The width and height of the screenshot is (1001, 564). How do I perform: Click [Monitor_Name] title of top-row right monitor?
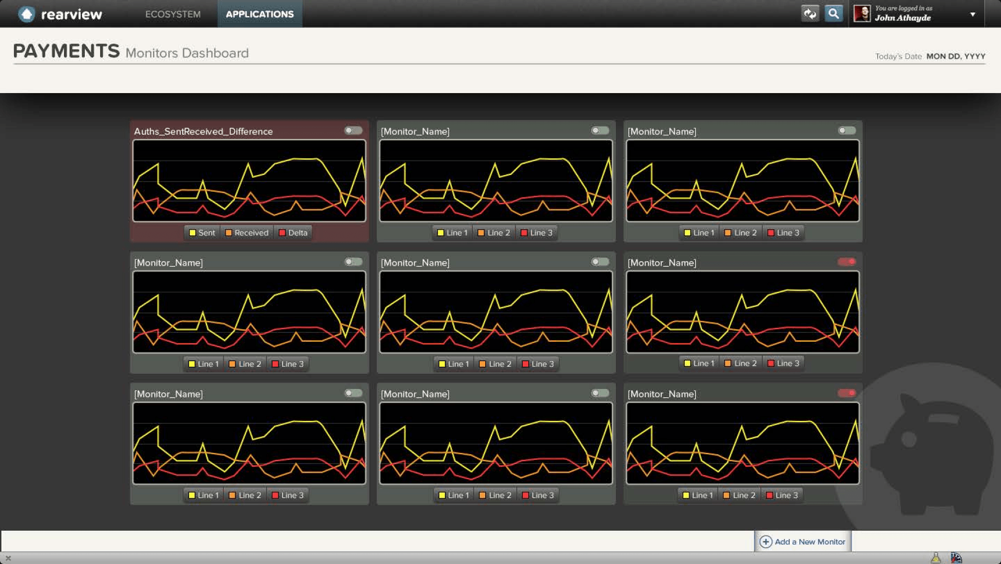(x=662, y=132)
